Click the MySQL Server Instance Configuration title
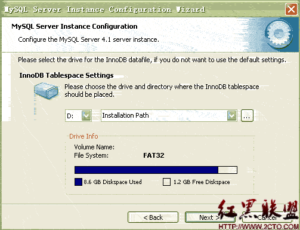300x230 pixels. pos(75,26)
